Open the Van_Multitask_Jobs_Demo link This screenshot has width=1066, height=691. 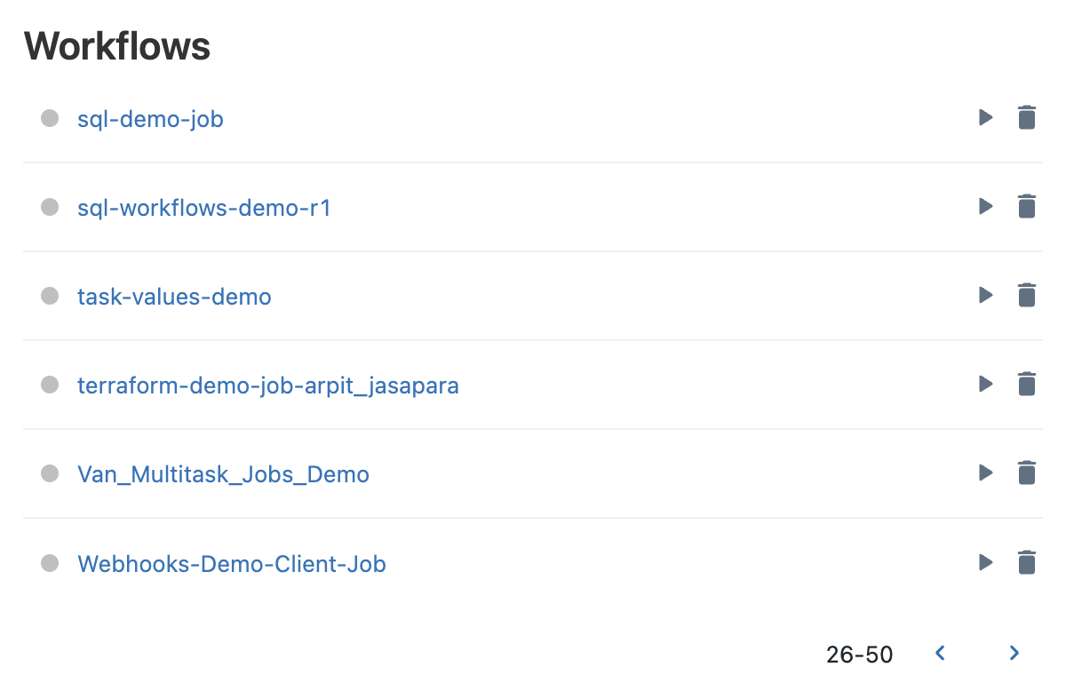(223, 474)
